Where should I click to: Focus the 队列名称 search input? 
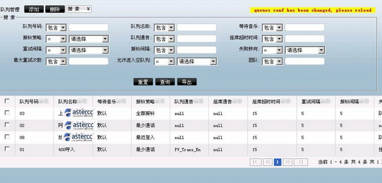[x=197, y=27]
